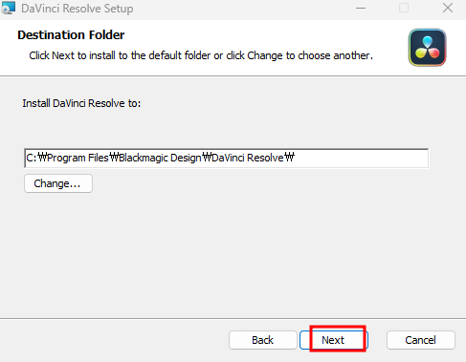Go back with the Back button

(x=263, y=340)
